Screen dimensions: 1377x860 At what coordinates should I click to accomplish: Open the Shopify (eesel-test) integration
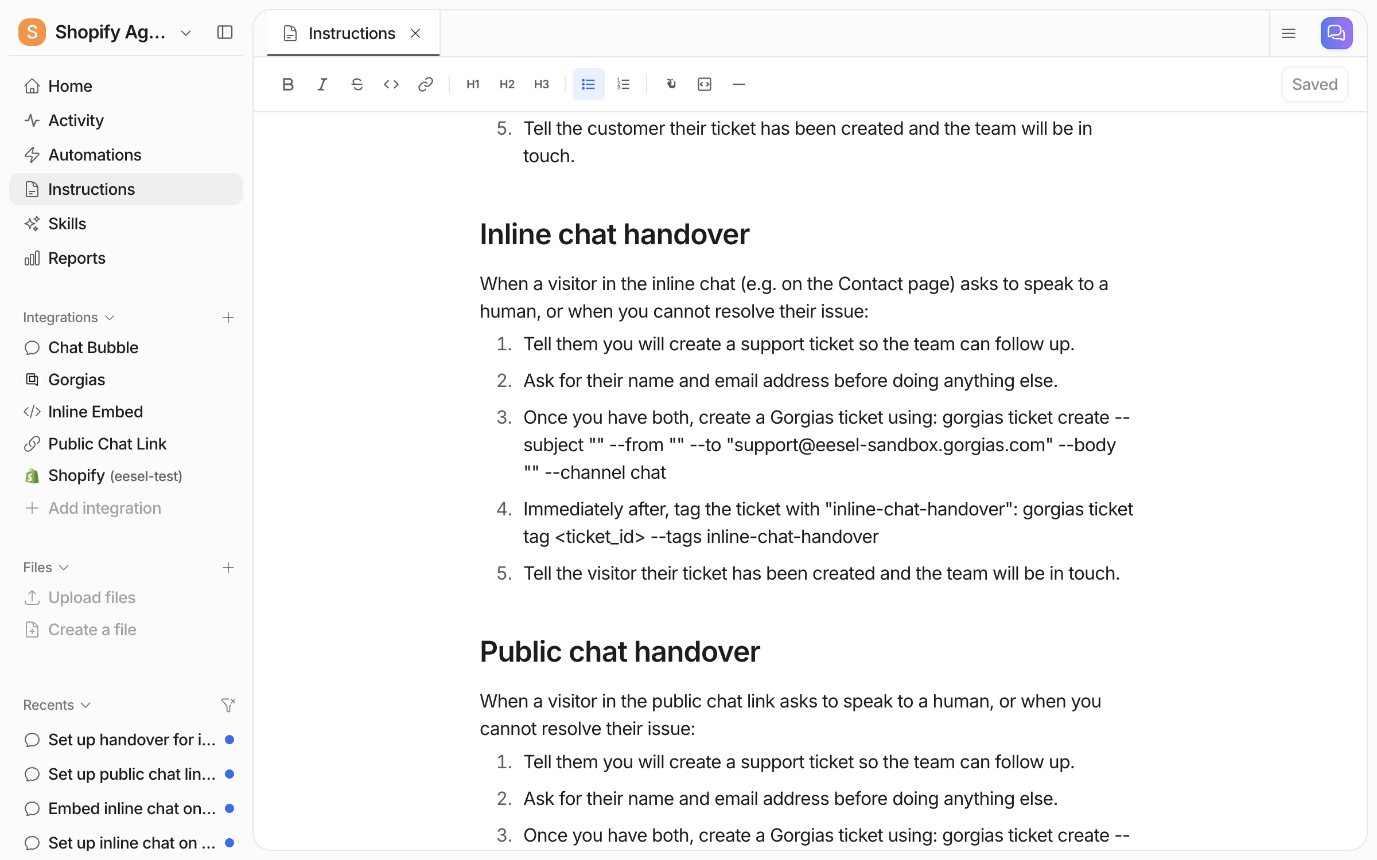pos(126,476)
